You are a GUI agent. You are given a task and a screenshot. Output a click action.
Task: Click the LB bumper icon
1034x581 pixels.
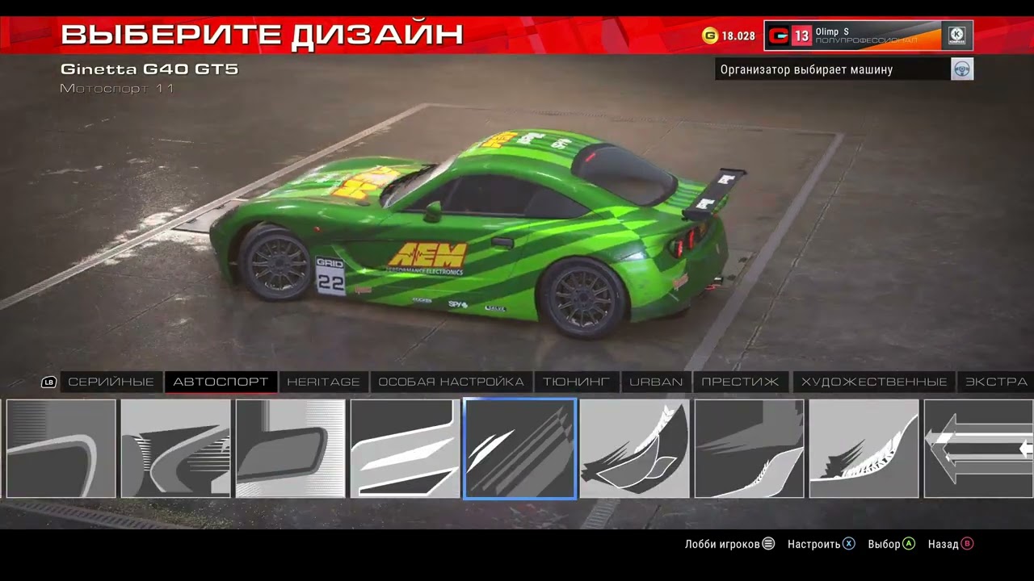(x=49, y=382)
